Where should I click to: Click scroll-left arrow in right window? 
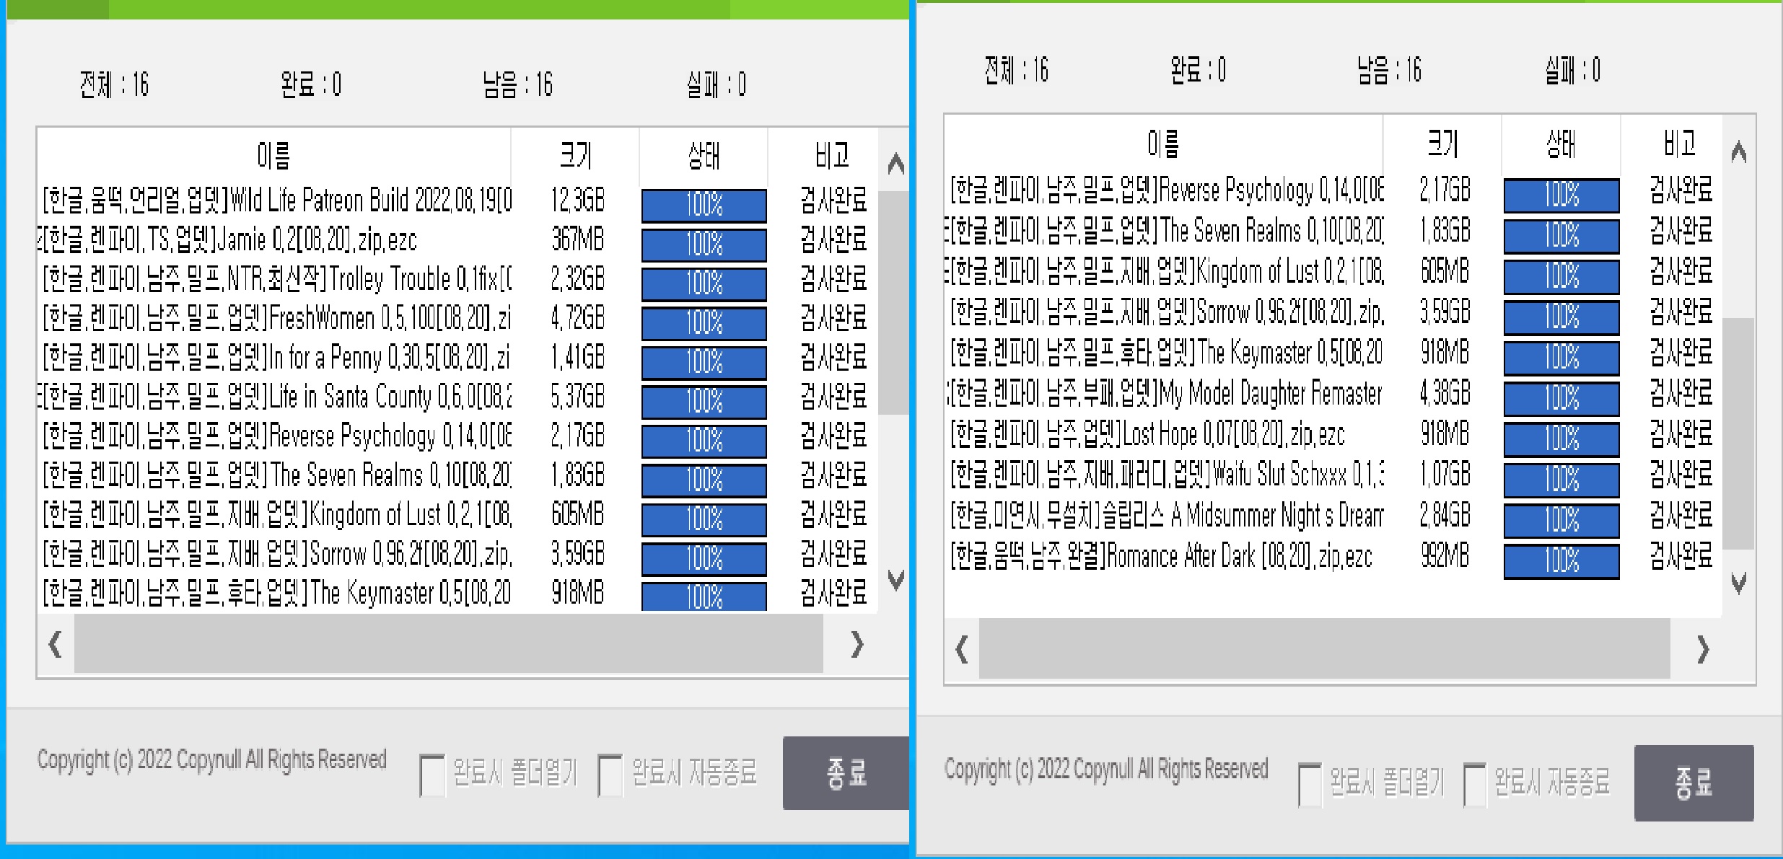coord(961,649)
